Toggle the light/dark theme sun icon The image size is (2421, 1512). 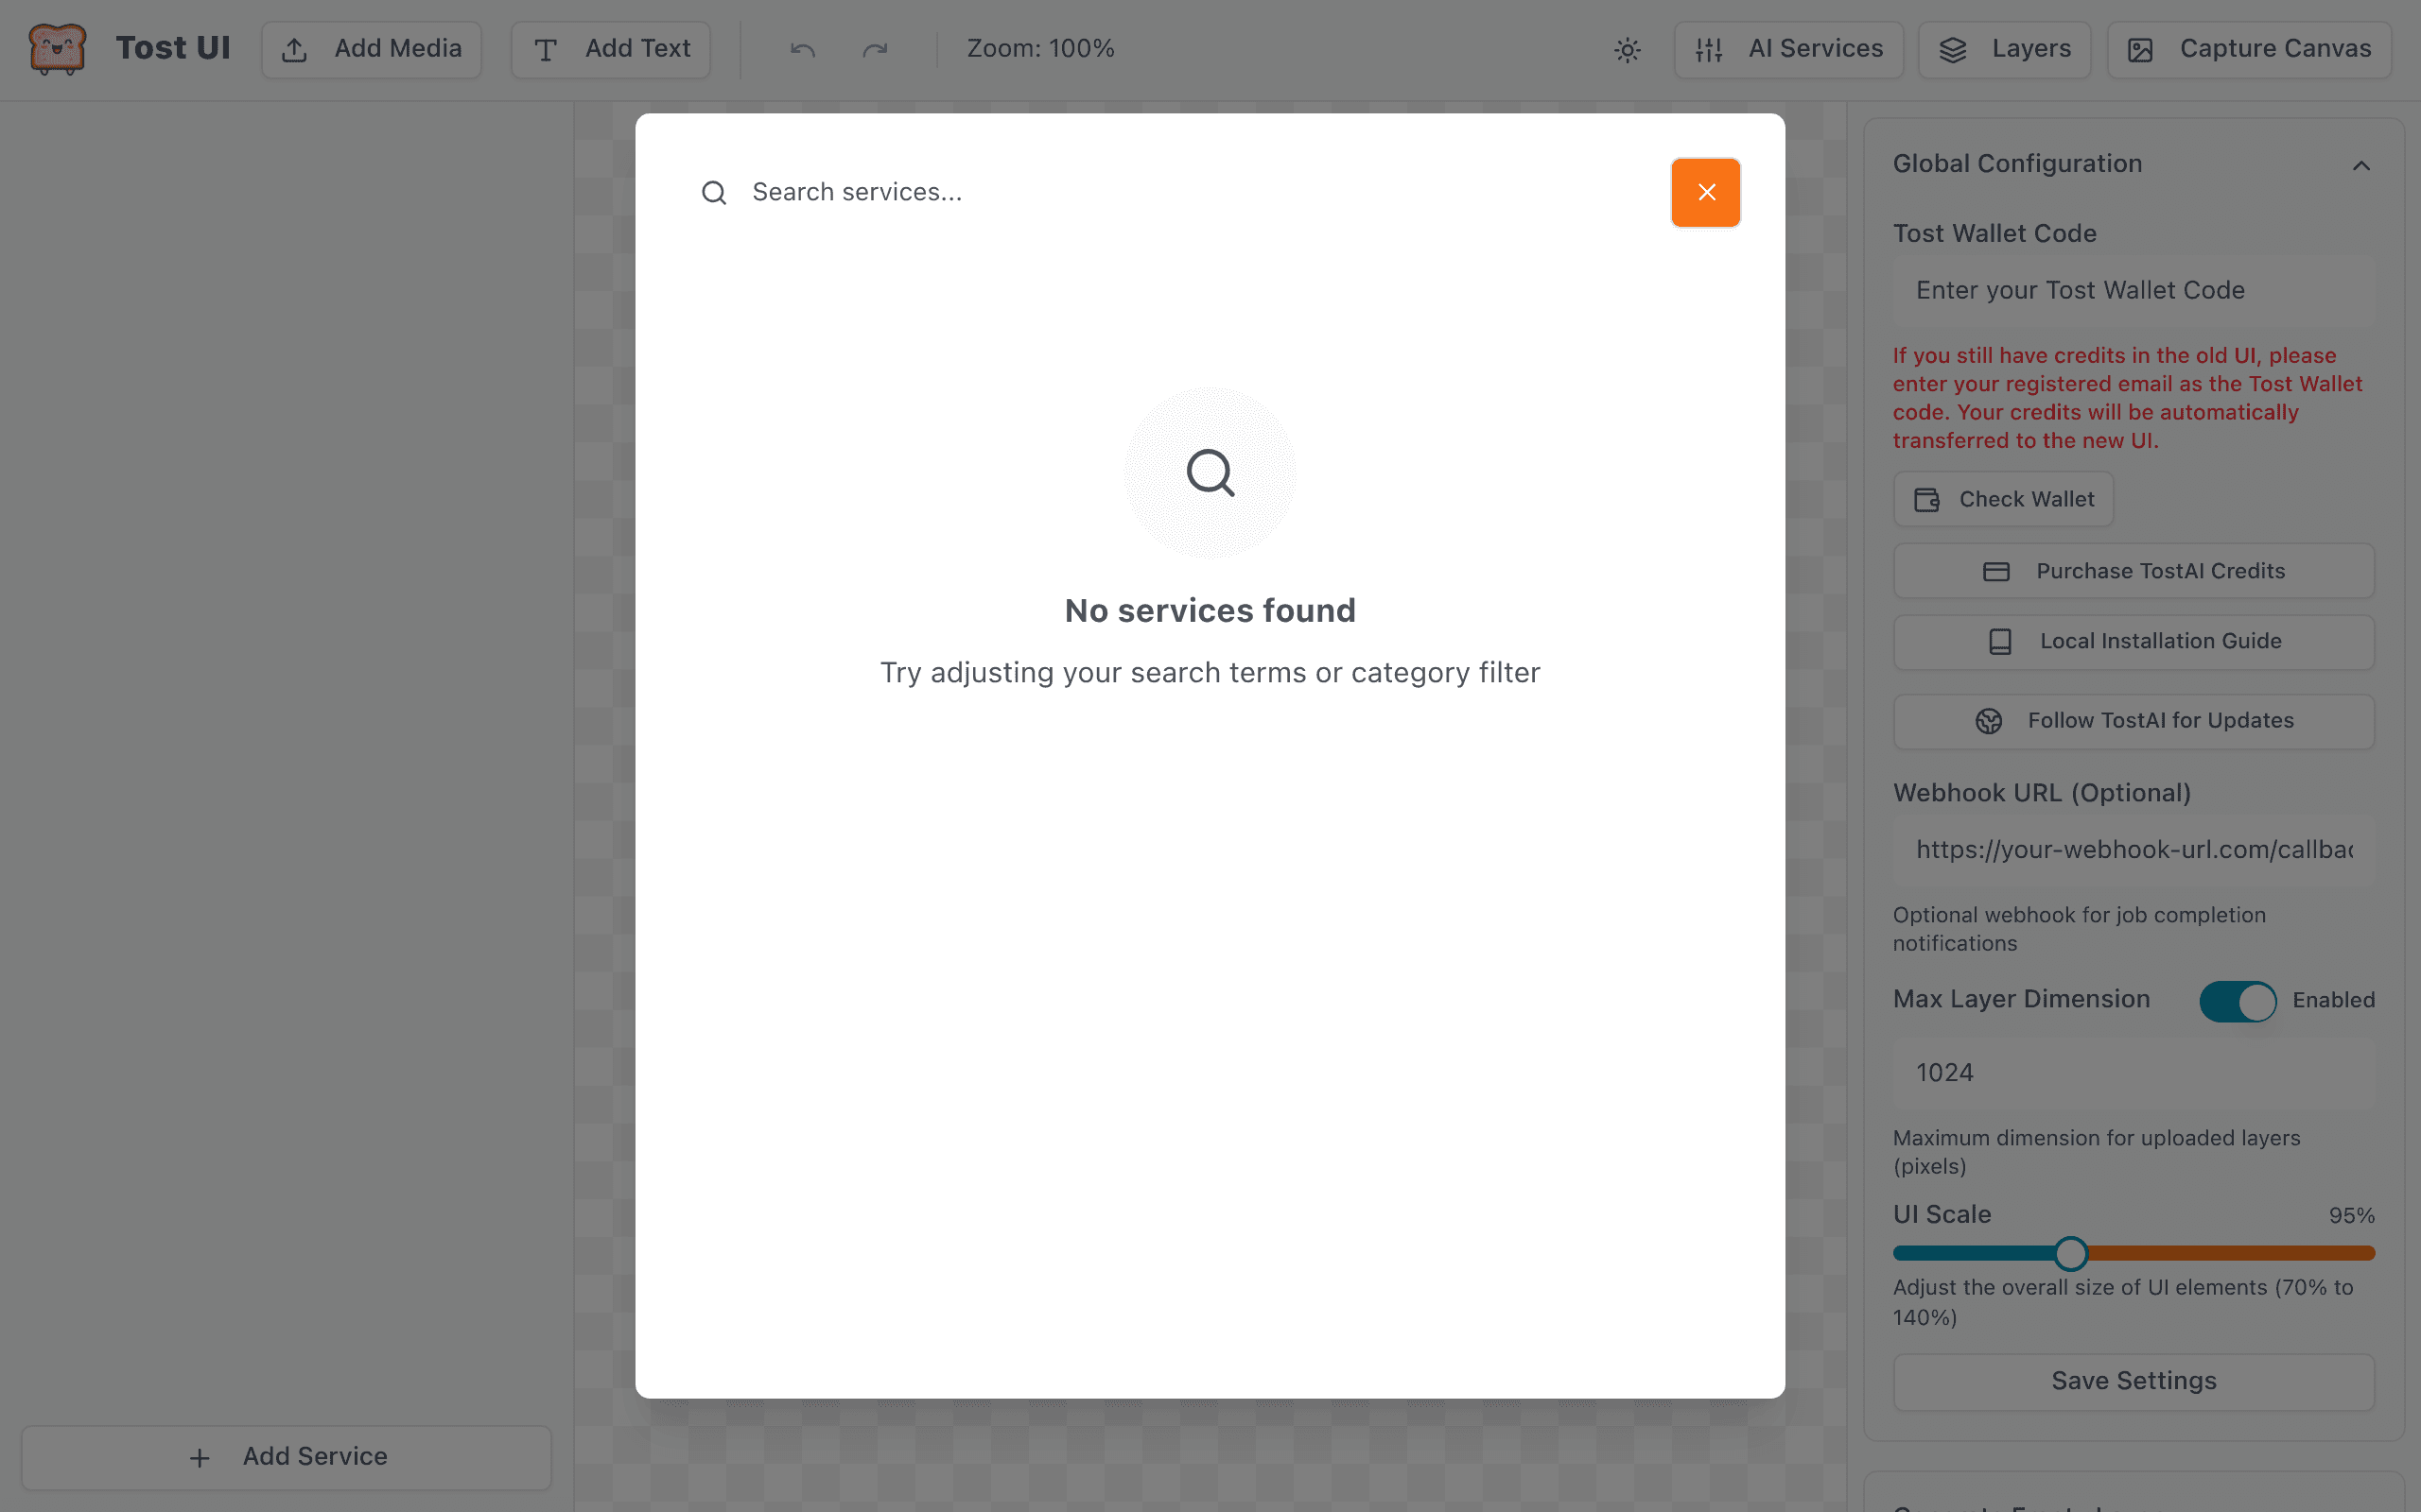pyautogui.click(x=1628, y=49)
